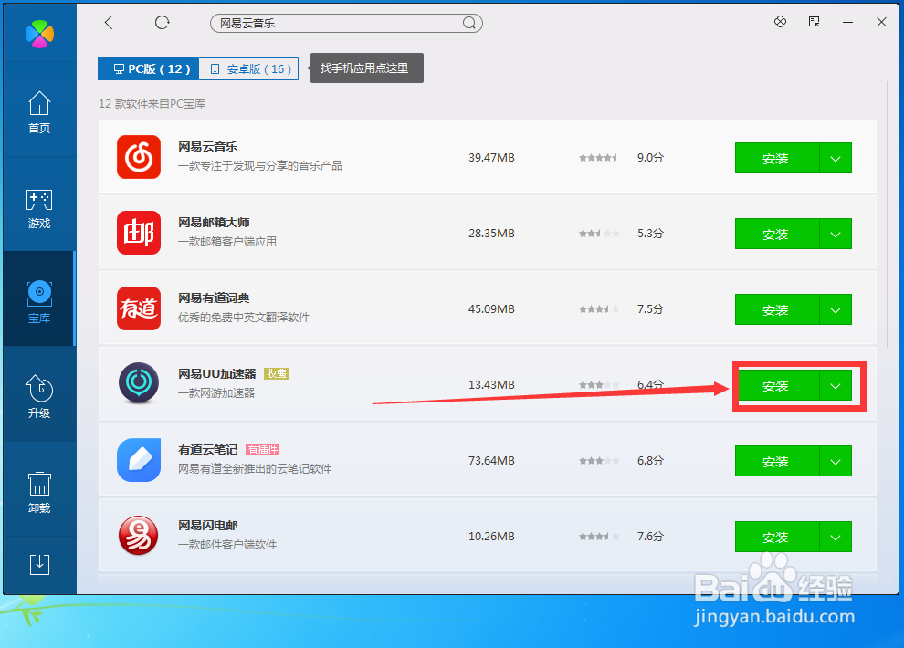Click the results list vertical scrollbar

[x=888, y=214]
